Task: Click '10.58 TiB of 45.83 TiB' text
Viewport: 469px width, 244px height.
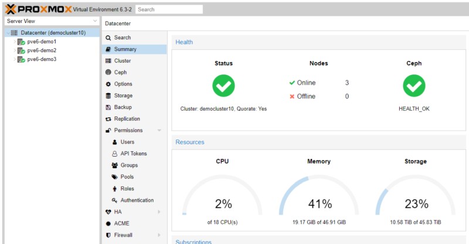Action: pos(416,222)
